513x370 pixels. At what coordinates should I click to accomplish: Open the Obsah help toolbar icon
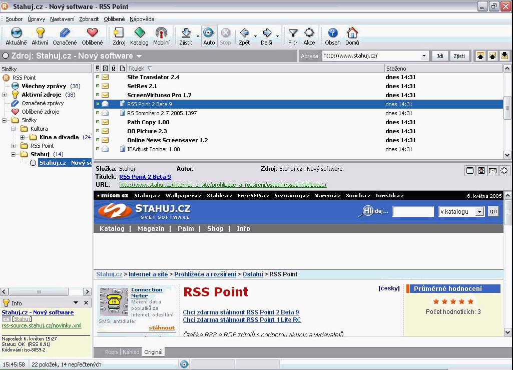333,33
